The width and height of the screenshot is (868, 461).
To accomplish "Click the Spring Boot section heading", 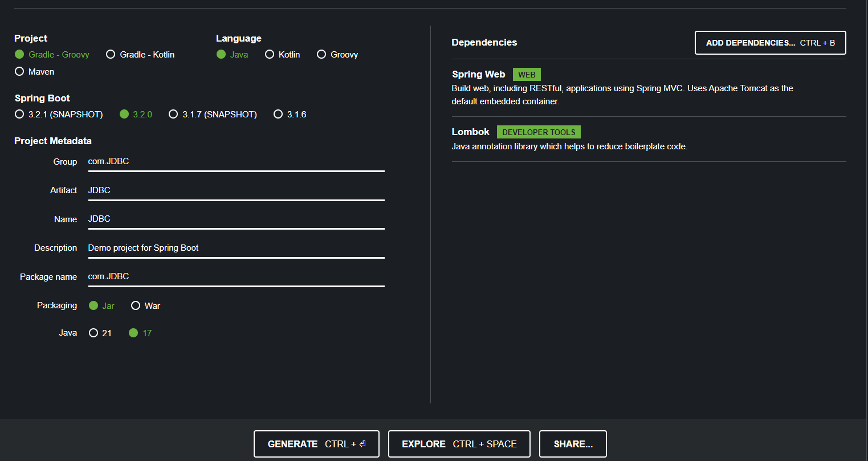I will click(x=42, y=98).
